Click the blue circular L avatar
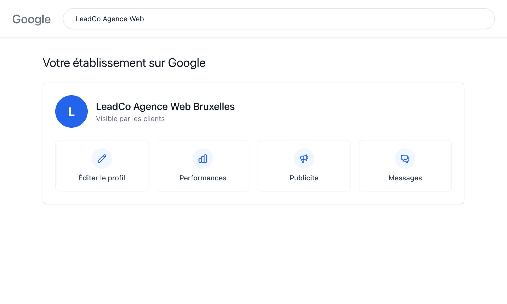The image size is (507, 304). 71,111
